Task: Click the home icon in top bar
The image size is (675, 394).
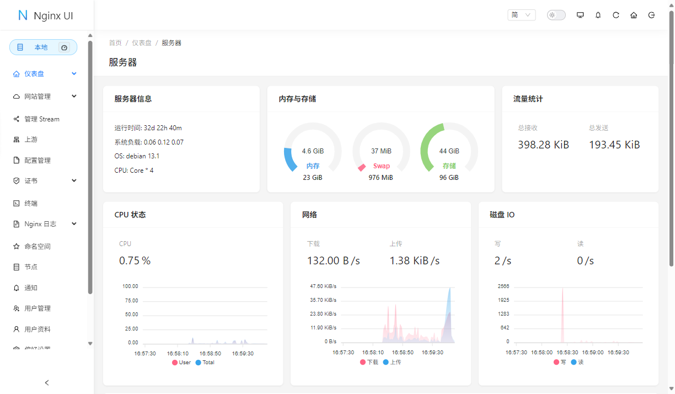Action: (634, 15)
